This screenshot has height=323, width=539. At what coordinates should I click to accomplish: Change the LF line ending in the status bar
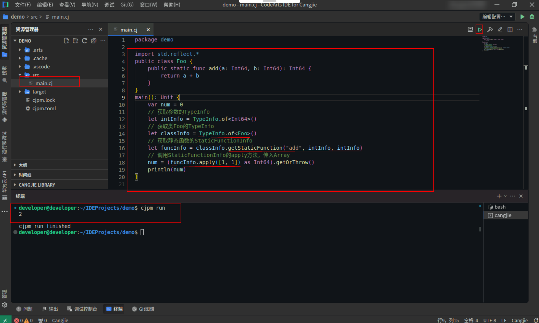[504, 320]
